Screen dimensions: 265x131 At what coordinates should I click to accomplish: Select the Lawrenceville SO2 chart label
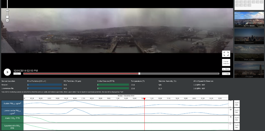tap(12, 126)
